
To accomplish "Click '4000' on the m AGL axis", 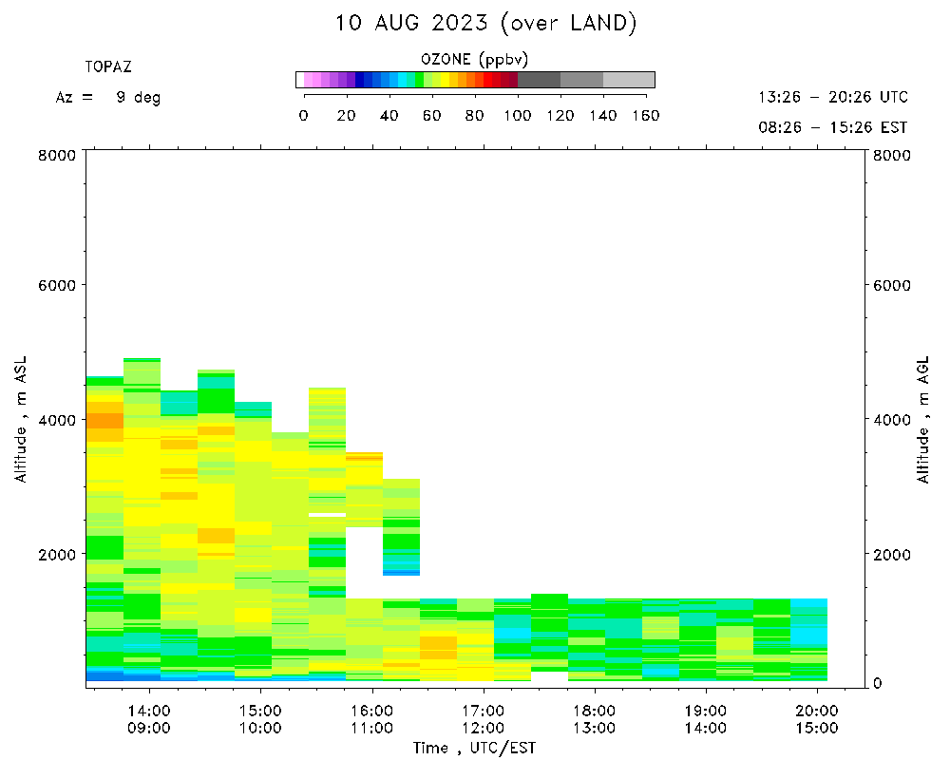I will point(892,419).
